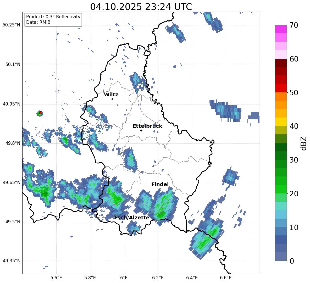This screenshot has height=283, width=310.
Task: Click the 5.6°E longitude label
Action: 56,278
